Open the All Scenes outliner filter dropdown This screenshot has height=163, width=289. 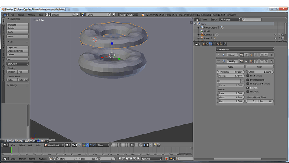coord(230,19)
